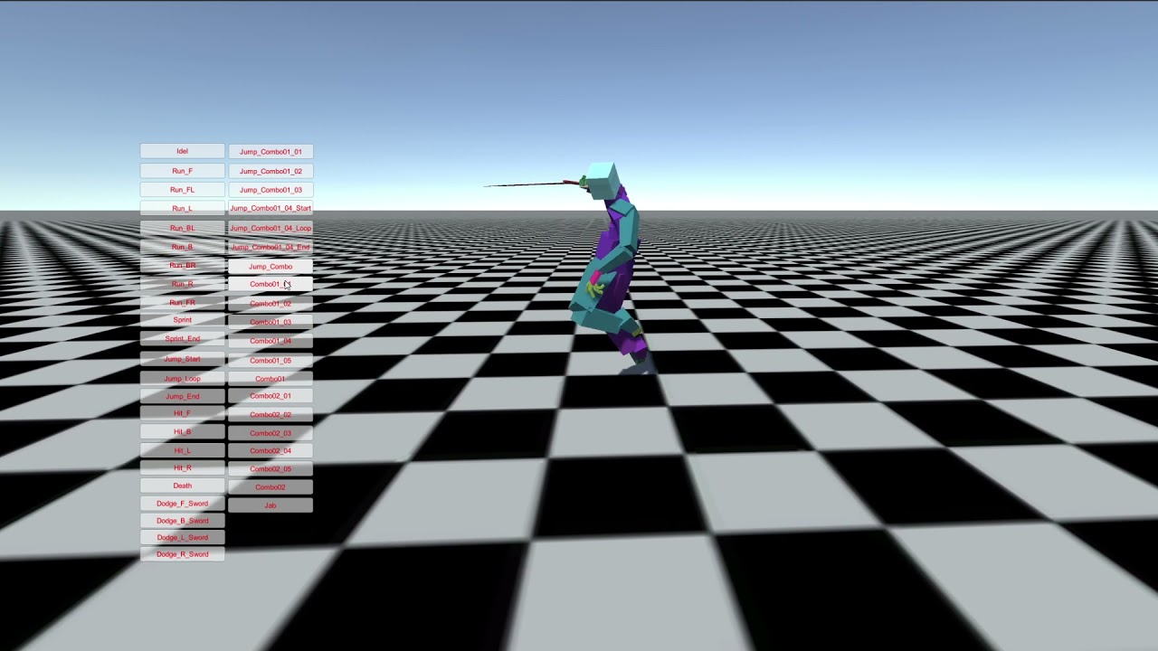The width and height of the screenshot is (1158, 651).
Task: Select the Run_R animation
Action: 182,284
